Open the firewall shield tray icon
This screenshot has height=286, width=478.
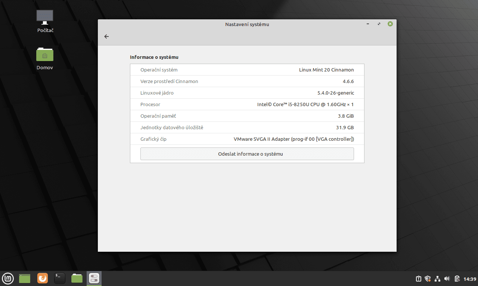[427, 278]
